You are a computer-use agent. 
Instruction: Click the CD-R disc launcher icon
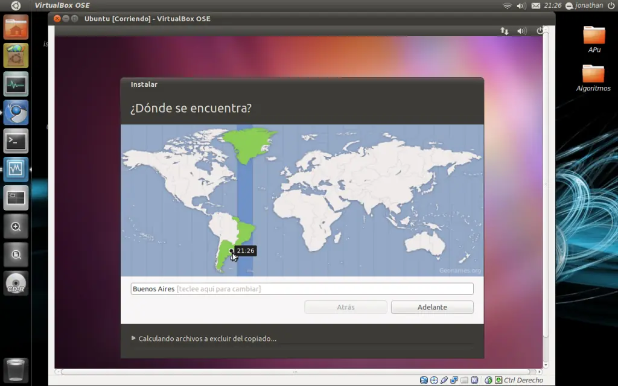[x=16, y=283]
